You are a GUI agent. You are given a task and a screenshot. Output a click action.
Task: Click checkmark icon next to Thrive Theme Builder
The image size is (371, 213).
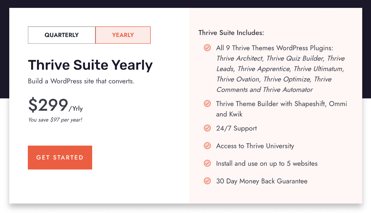click(207, 104)
